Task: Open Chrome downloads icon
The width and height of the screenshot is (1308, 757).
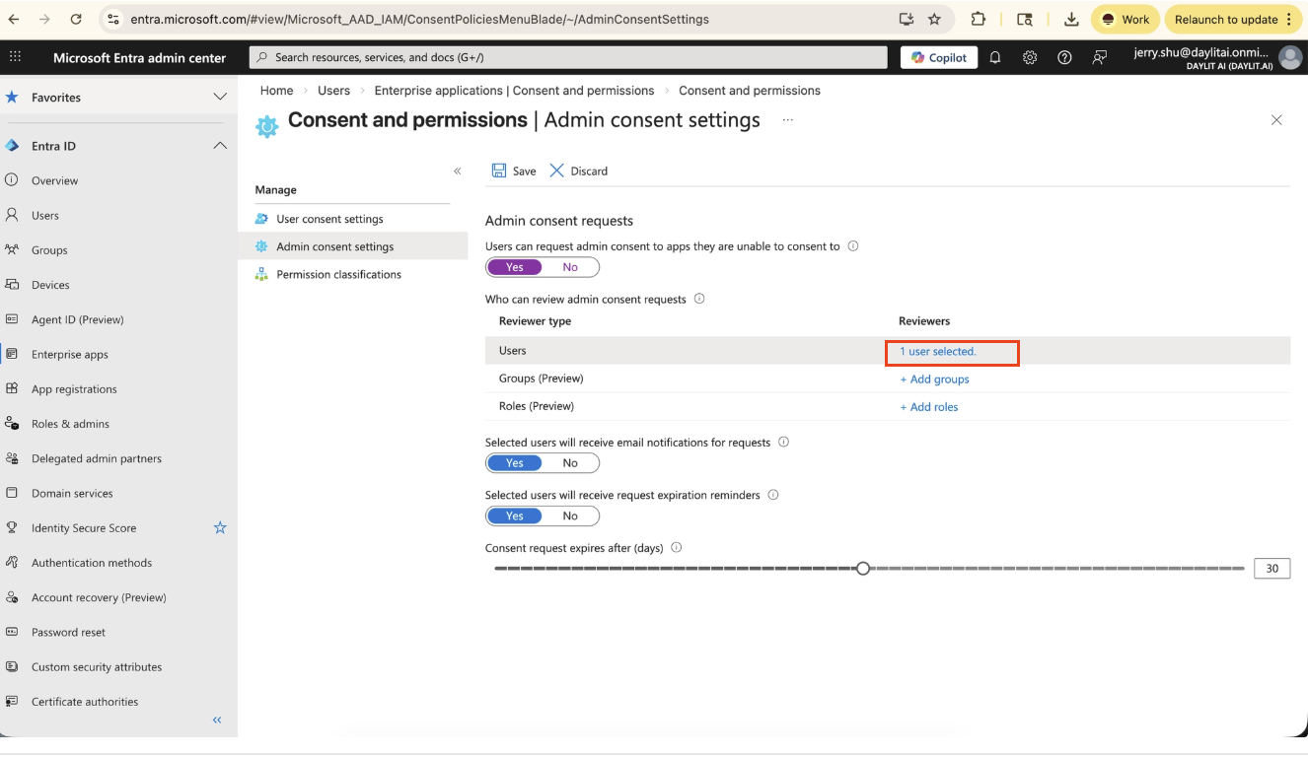Action: [1071, 19]
